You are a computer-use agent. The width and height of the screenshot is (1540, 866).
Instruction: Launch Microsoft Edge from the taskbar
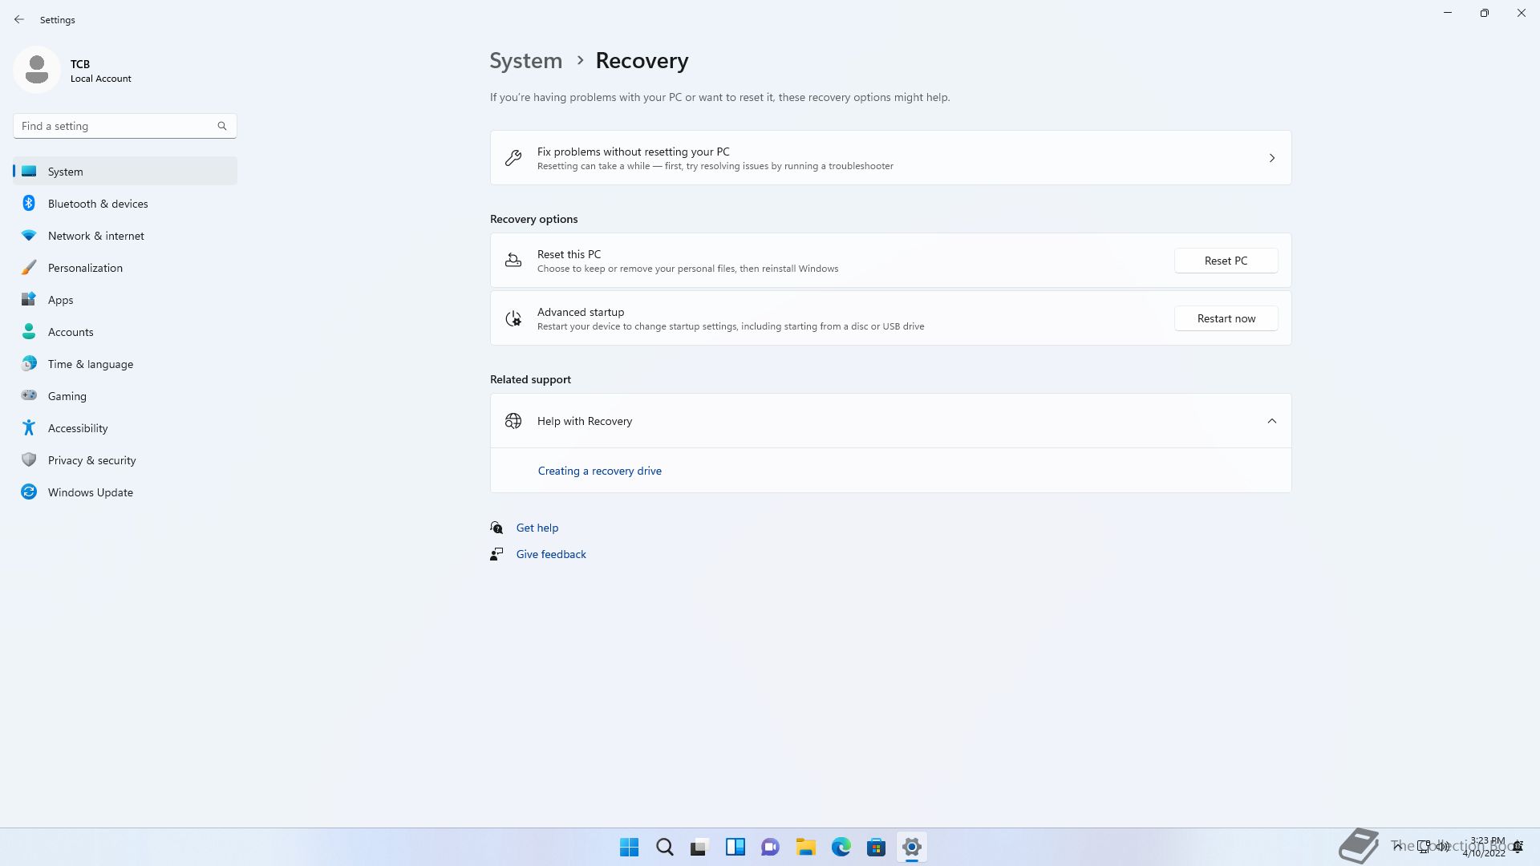pos(841,847)
